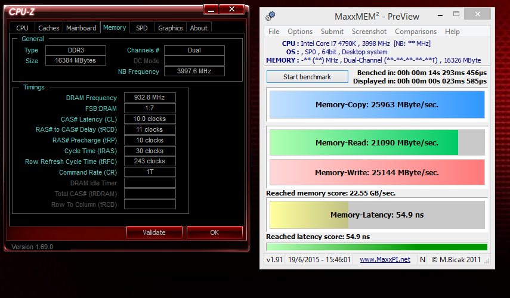Screen dimensions: 510x298
Task: Click the CPU line Intel Core i7 4790K
Action: coord(356,44)
